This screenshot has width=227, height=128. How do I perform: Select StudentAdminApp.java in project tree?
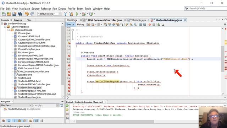pos(30,87)
